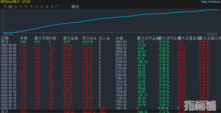221x113 pixels.
Task: Select the 2025.05.13 row
Action: pyautogui.click(x=110, y=108)
